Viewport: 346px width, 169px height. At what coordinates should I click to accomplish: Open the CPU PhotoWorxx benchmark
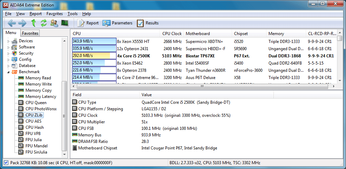click(41, 109)
